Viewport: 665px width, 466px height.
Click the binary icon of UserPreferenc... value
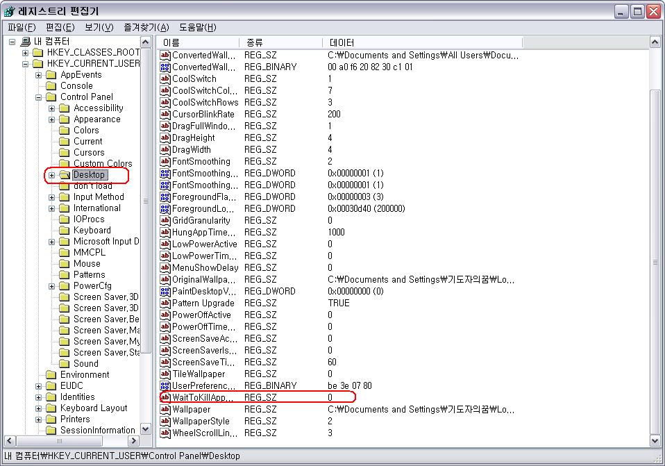[165, 386]
